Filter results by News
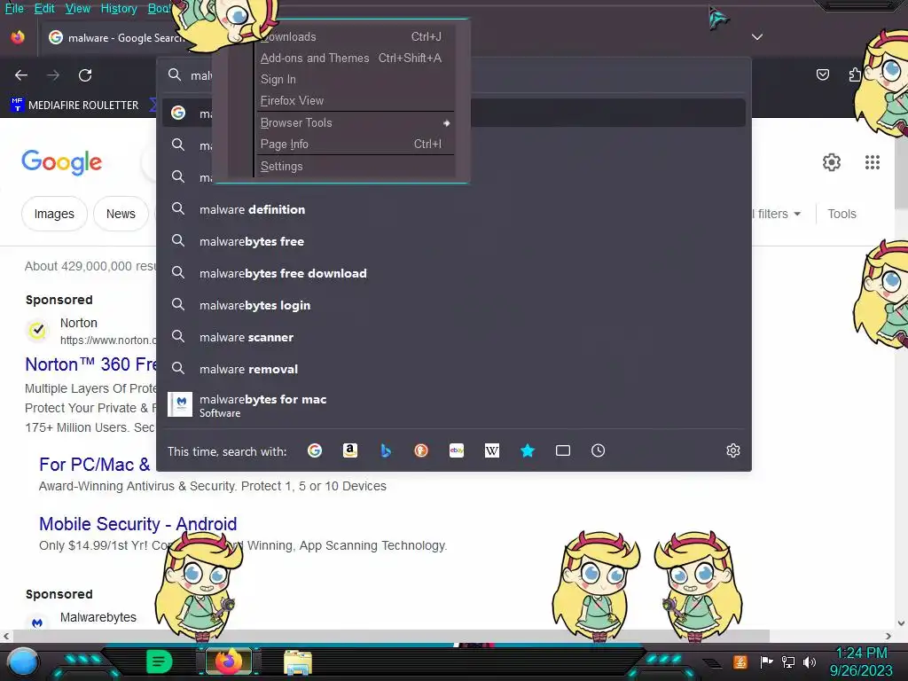The image size is (908, 681). point(121,214)
